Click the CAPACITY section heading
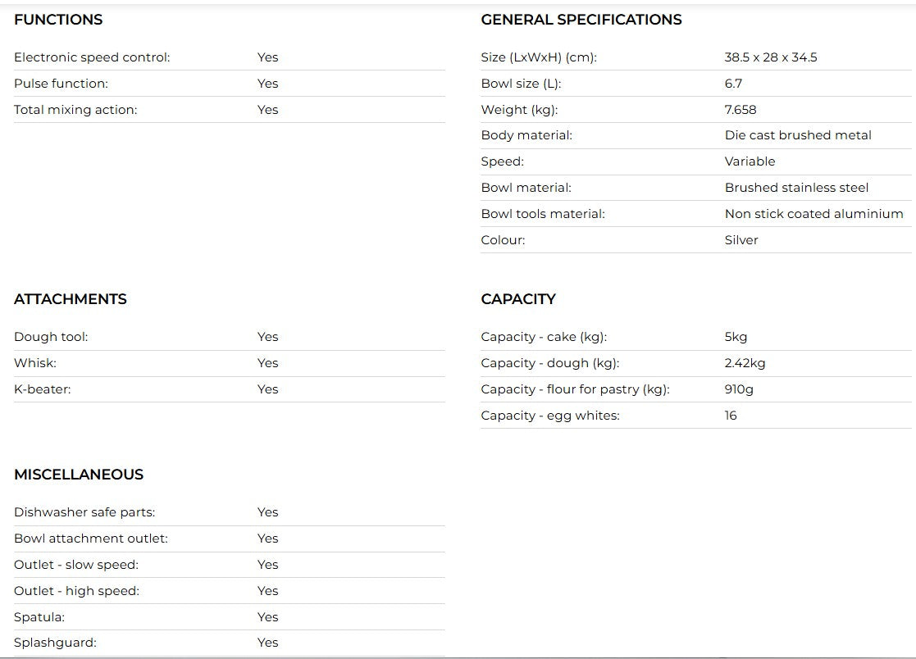This screenshot has height=659, width=916. 518,299
